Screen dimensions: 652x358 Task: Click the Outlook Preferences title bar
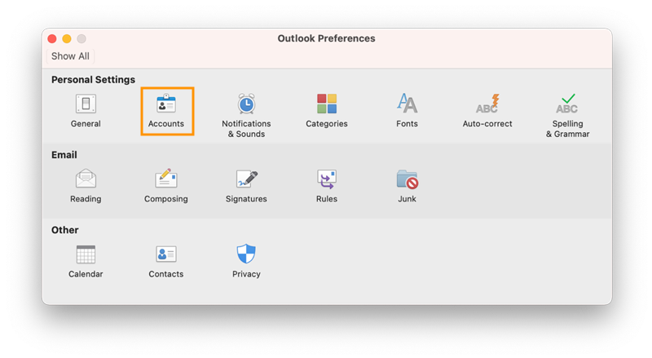(x=327, y=38)
